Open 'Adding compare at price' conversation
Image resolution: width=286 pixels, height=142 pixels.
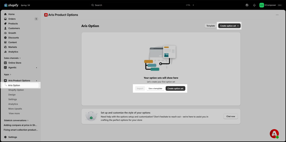coord(20,125)
